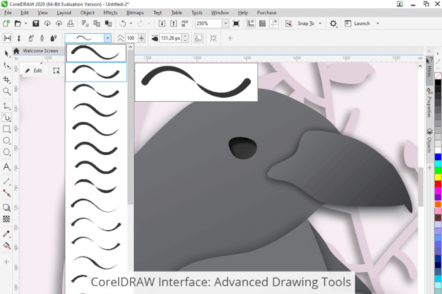
Task: Pick the blue palette swatch
Action: point(438,157)
